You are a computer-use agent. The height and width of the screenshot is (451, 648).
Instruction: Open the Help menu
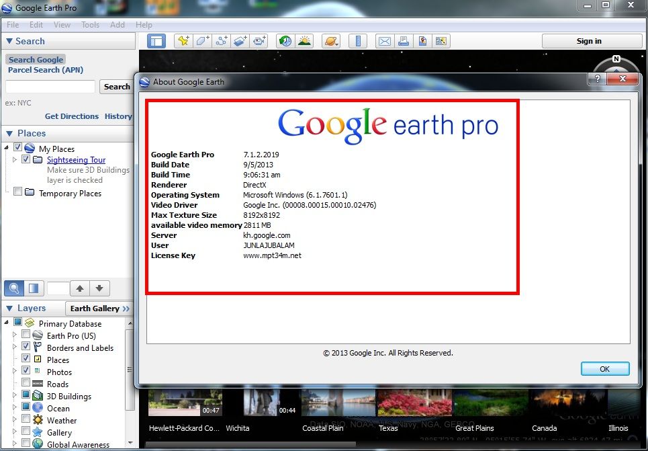click(144, 25)
